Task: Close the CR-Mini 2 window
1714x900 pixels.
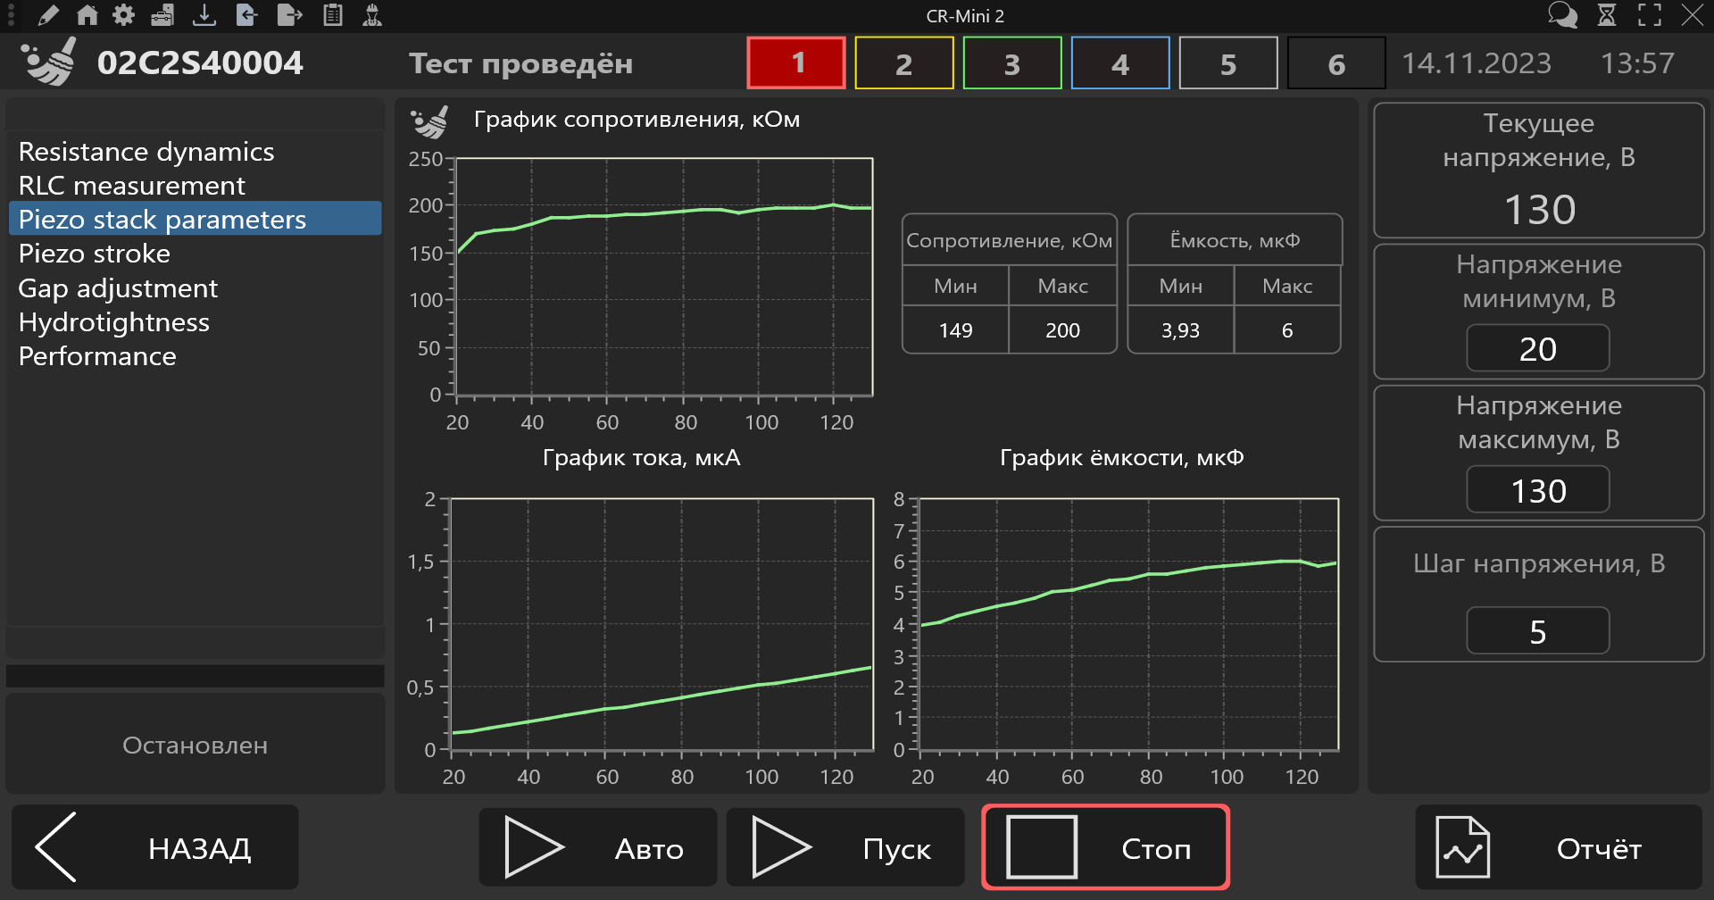Action: point(1692,15)
